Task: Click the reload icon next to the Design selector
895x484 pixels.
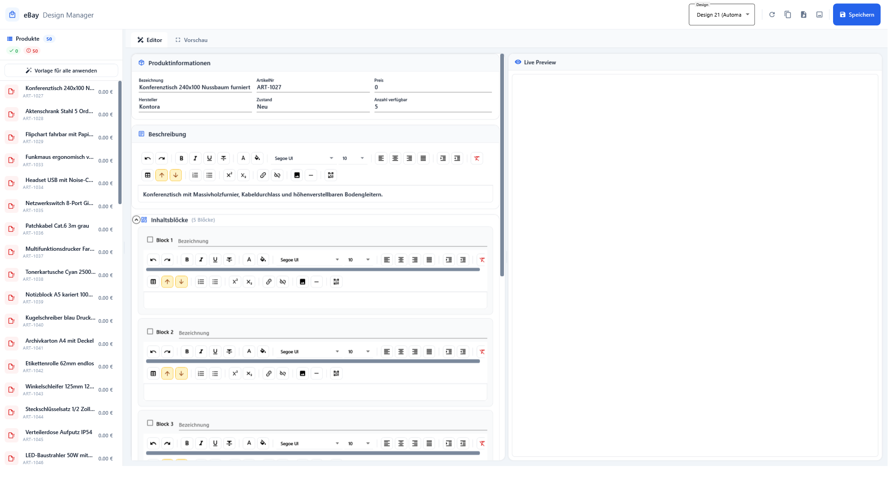Action: tap(772, 15)
